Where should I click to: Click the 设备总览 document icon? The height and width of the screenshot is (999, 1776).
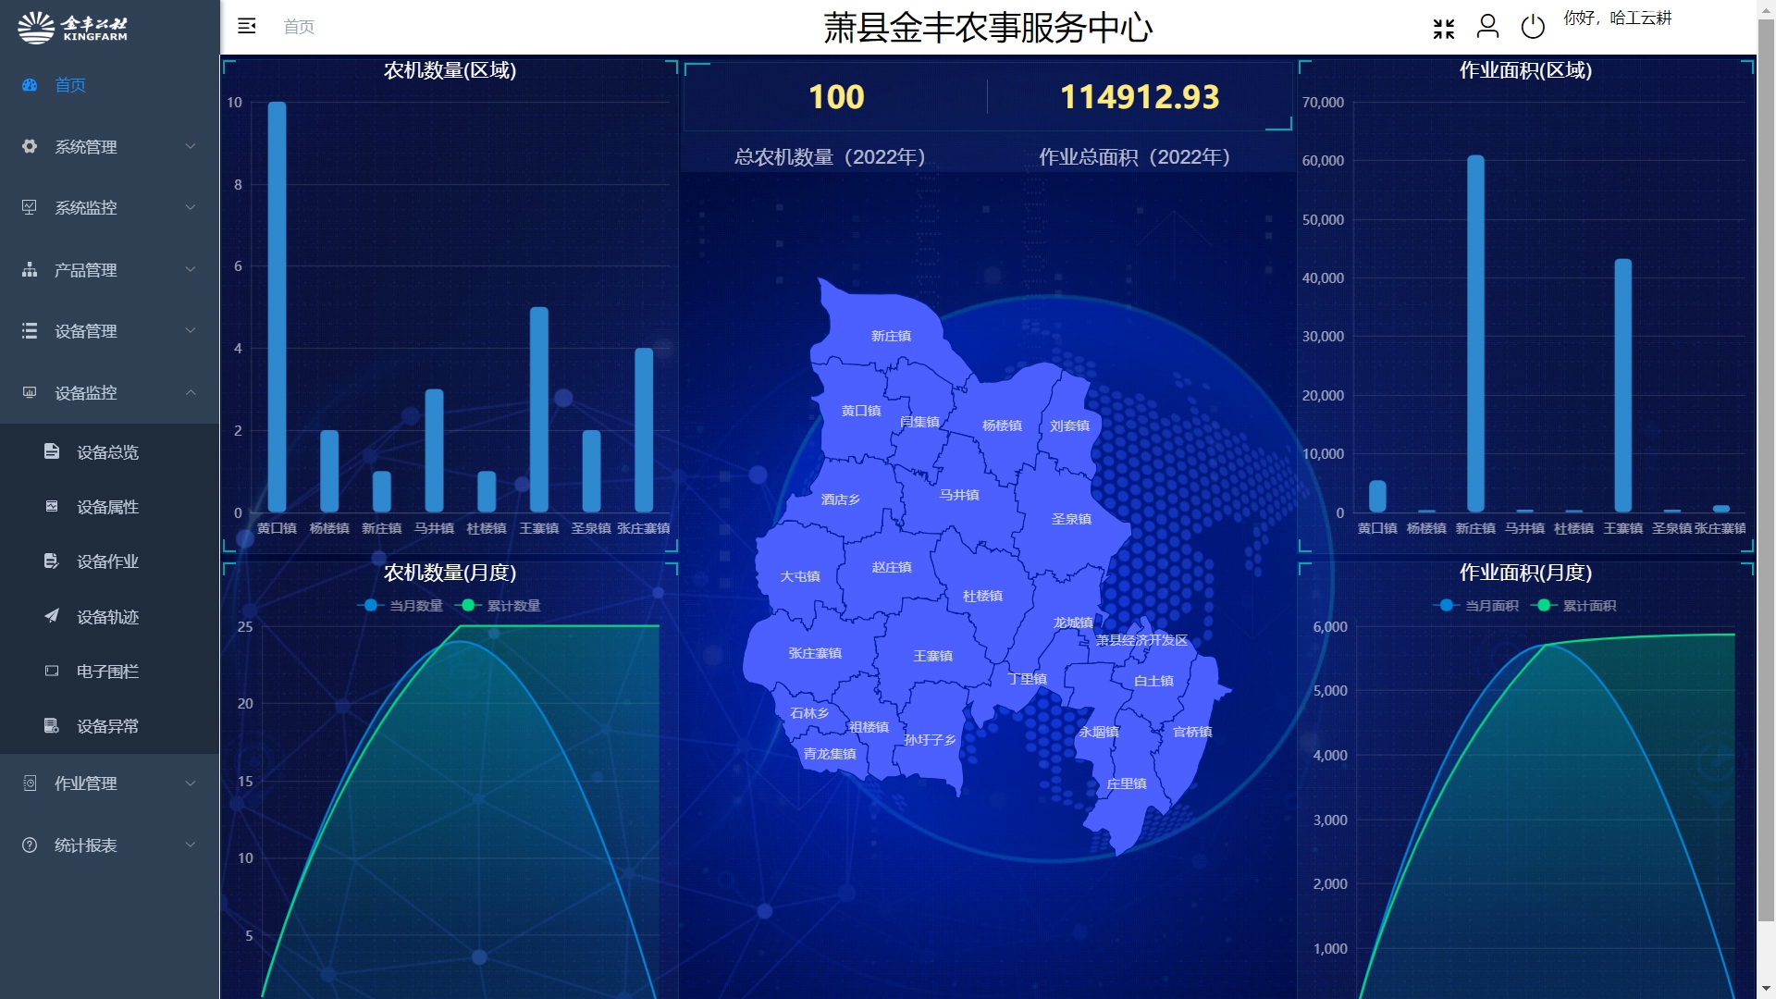tap(52, 451)
